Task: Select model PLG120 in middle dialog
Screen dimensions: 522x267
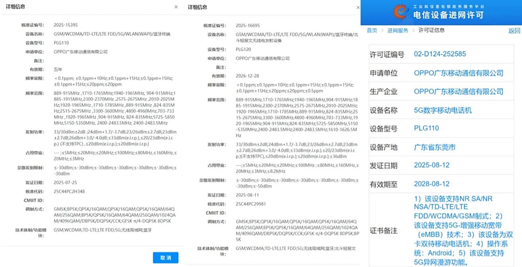Action: click(243, 50)
